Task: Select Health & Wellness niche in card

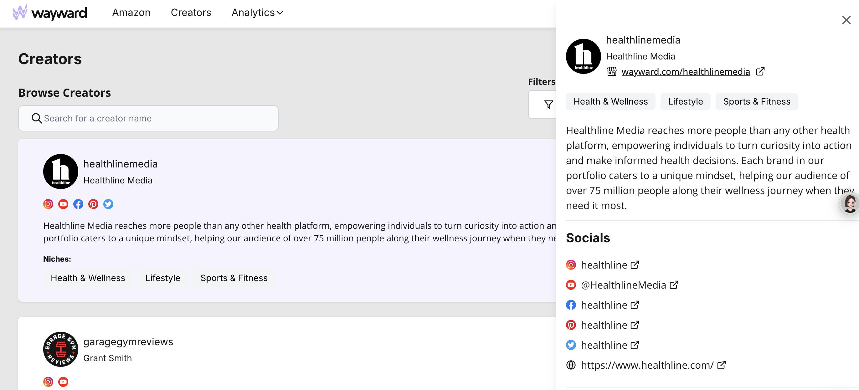Action: pyautogui.click(x=88, y=278)
